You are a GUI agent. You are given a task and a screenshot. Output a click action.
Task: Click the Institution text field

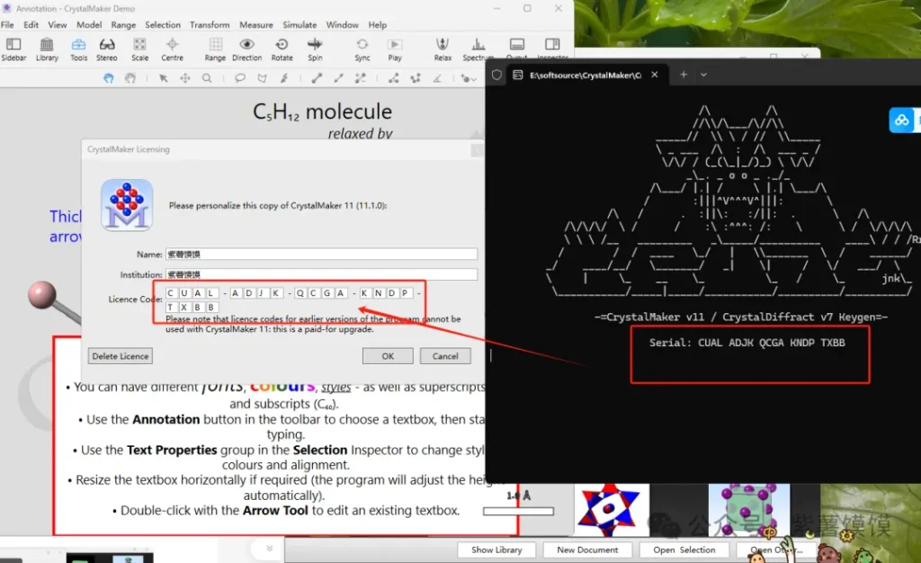coord(321,274)
